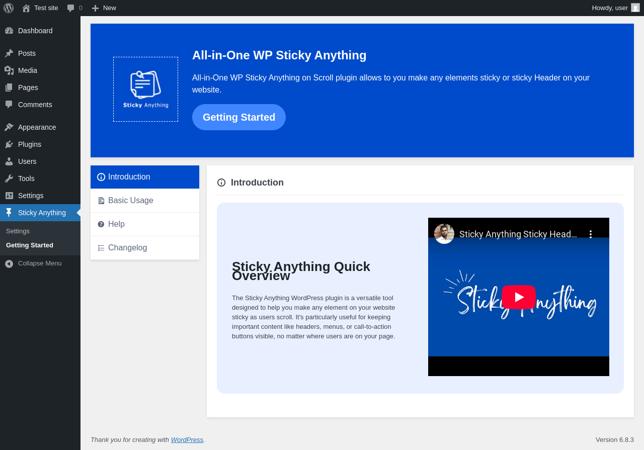
Task: Click the Changelog list icon
Action: (101, 248)
